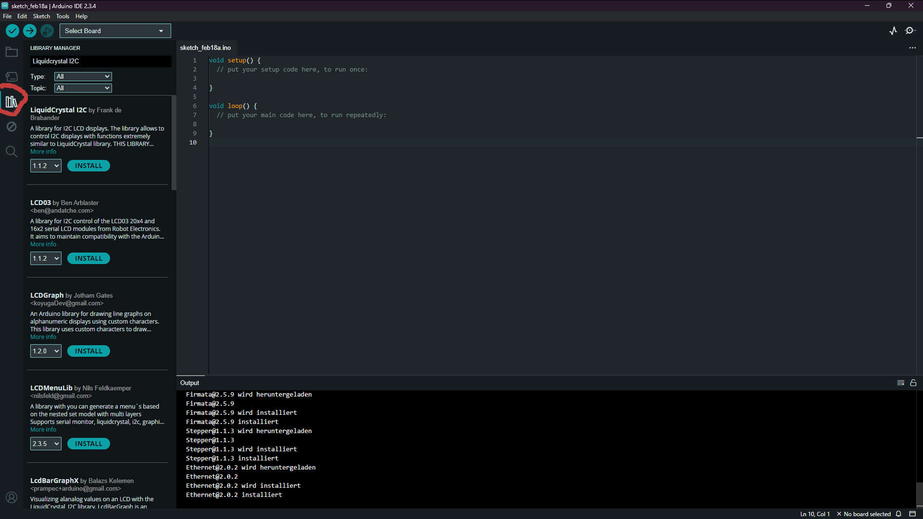The image size is (923, 519).
Task: Open the Serial Plotter
Action: click(x=893, y=31)
